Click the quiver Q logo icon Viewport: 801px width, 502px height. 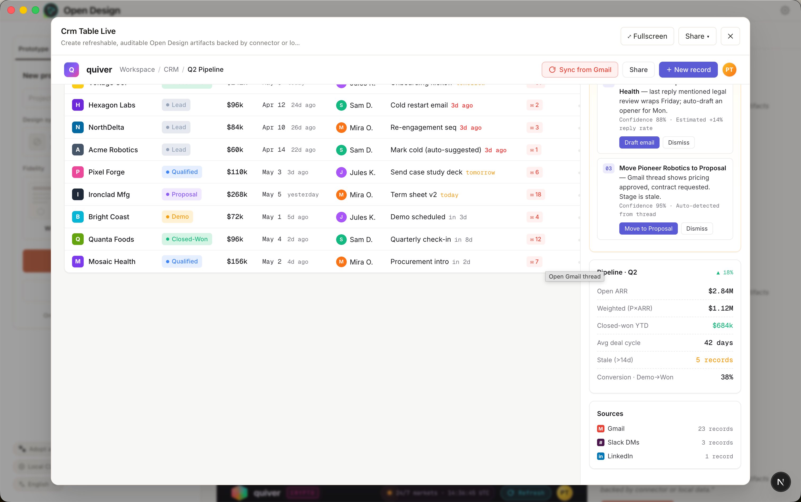(x=72, y=70)
